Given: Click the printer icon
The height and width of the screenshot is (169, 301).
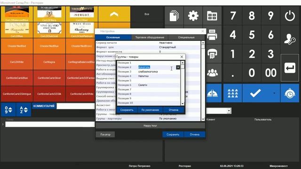Looking at the screenshot, I should (x=212, y=35).
